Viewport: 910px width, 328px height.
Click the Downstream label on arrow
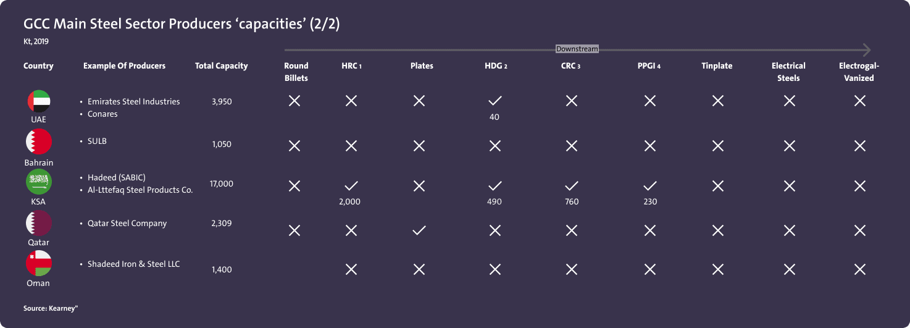(577, 49)
